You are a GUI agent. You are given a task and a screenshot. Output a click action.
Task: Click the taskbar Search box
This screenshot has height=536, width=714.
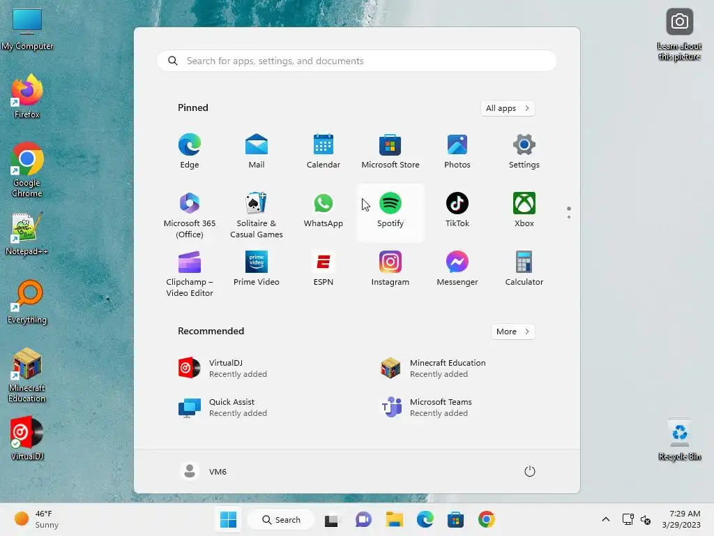pyautogui.click(x=281, y=519)
